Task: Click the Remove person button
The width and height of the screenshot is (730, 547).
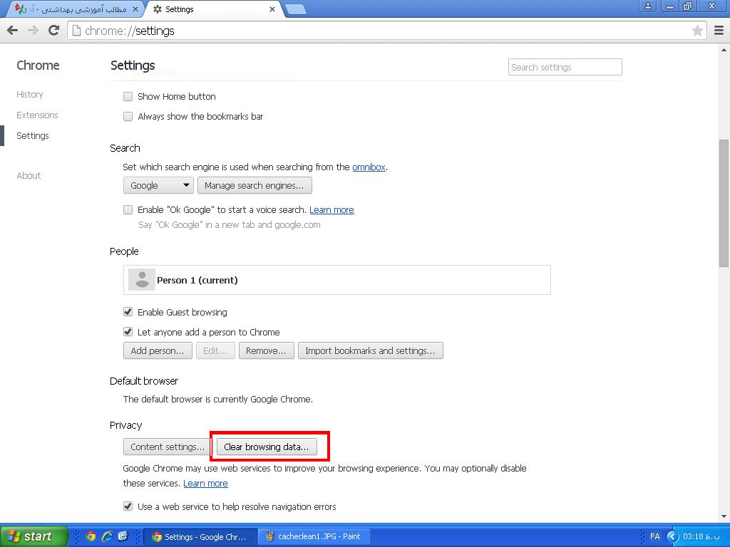Action: click(267, 350)
